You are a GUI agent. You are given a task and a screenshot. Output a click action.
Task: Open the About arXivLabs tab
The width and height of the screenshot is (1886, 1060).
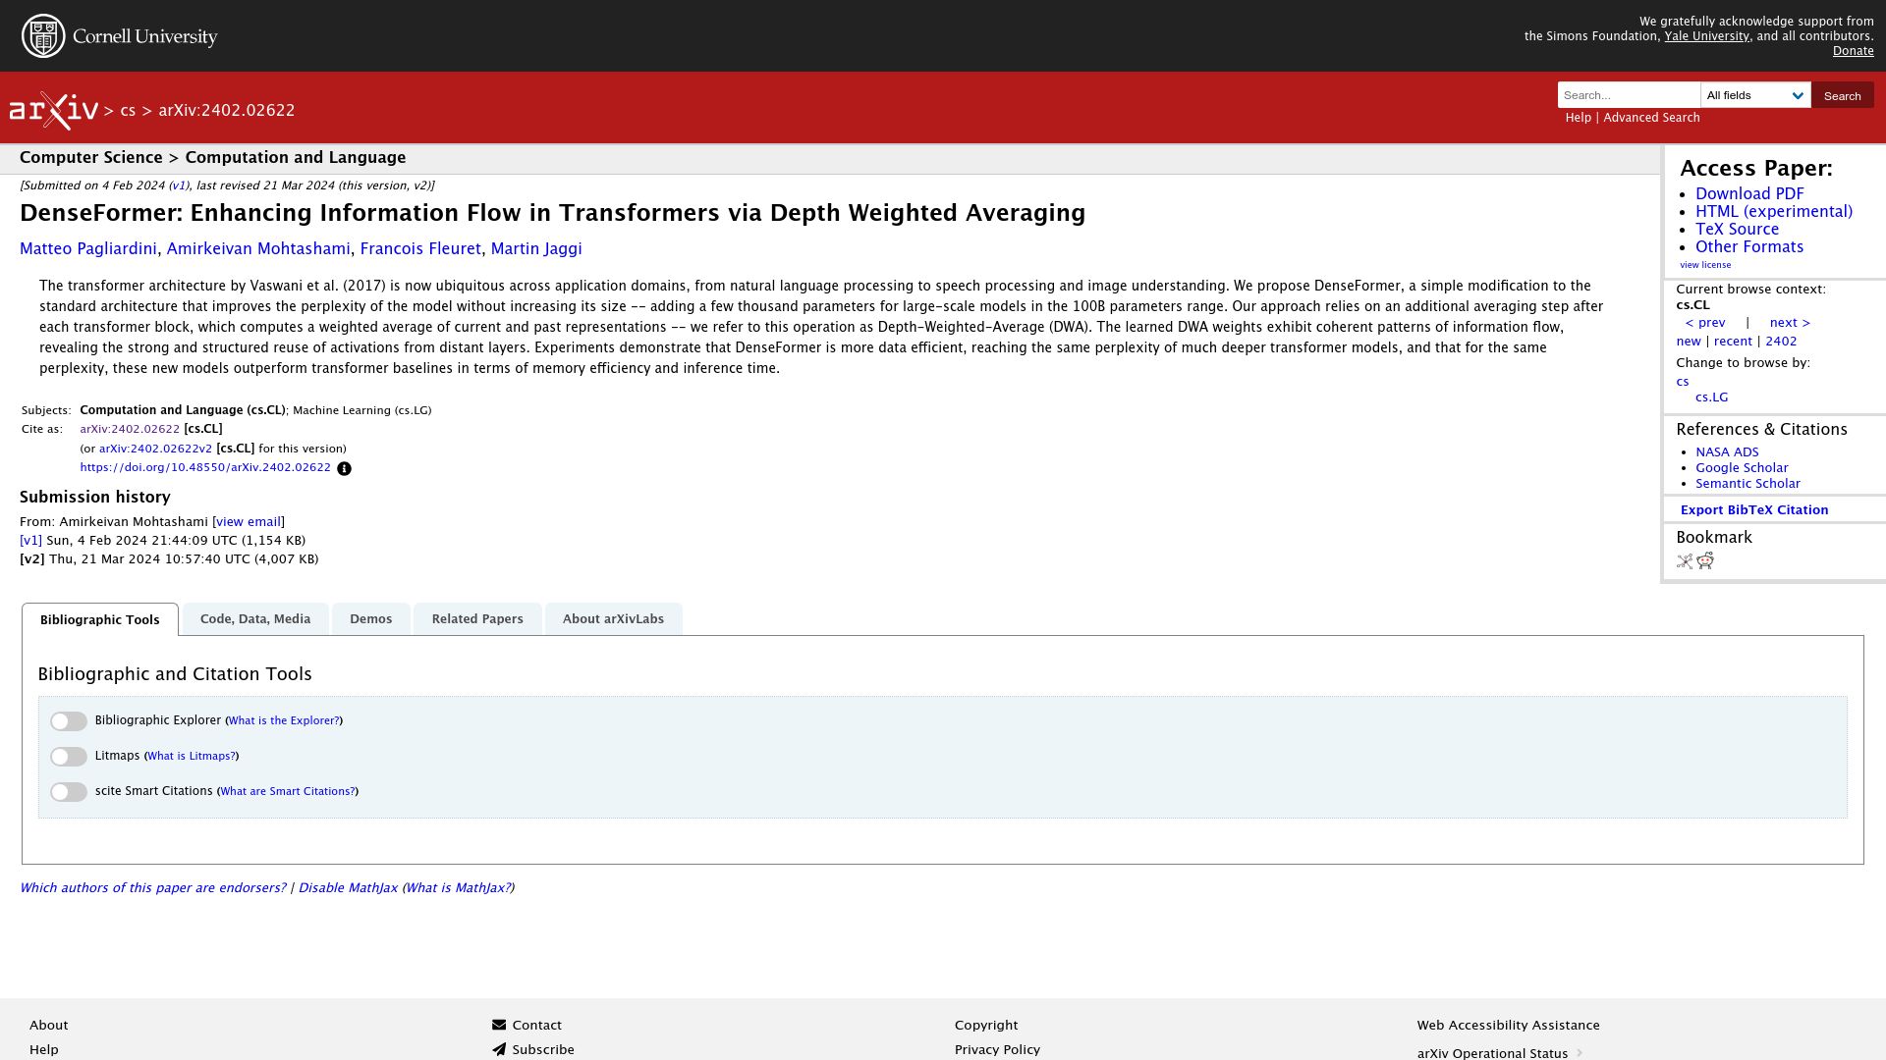(x=613, y=619)
